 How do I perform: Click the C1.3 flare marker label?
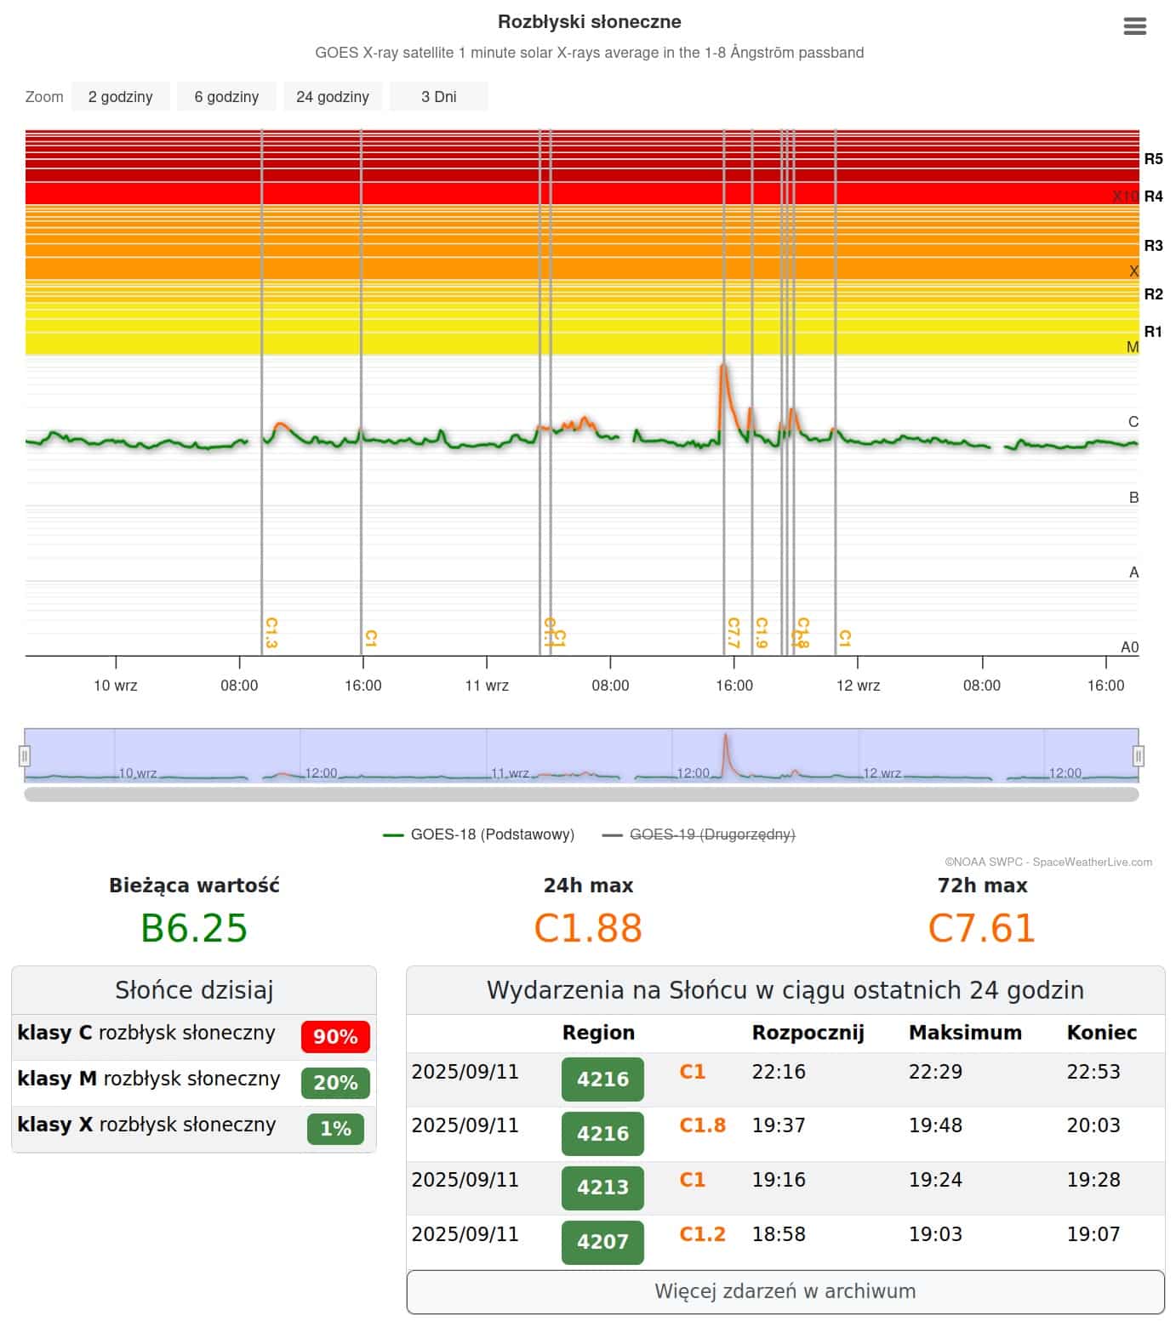[271, 633]
